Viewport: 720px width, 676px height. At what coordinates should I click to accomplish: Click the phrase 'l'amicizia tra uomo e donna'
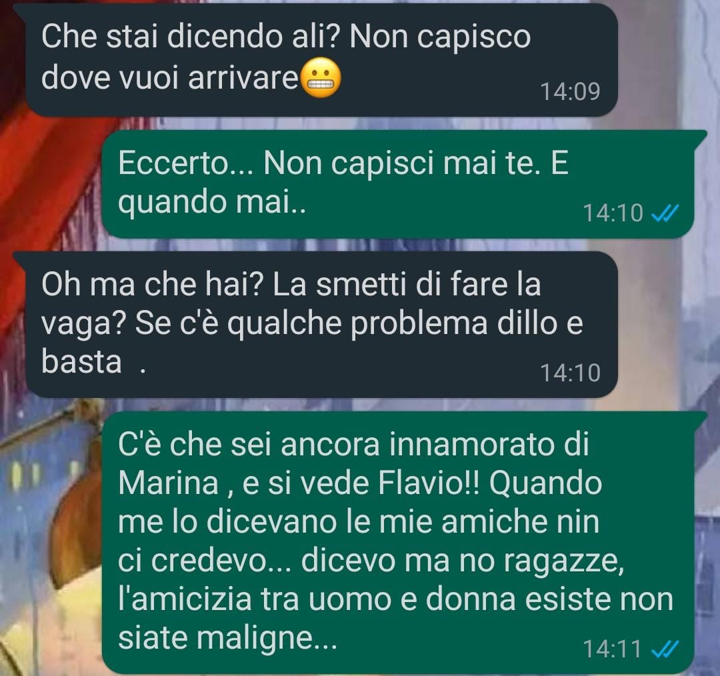tap(317, 599)
